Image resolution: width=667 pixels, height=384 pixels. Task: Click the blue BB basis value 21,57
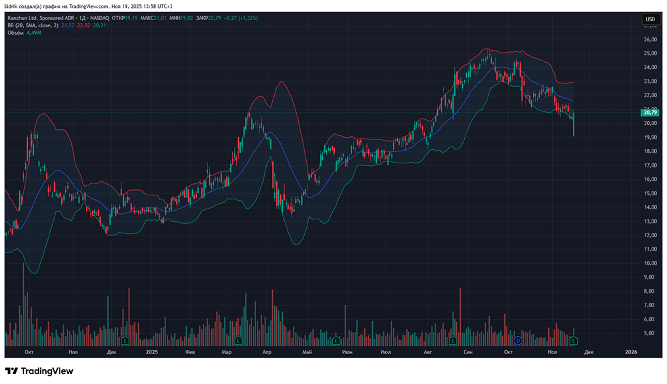pos(67,25)
